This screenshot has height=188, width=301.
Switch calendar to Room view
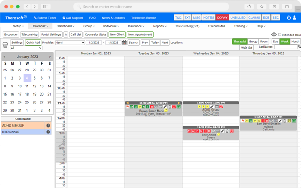264,42
